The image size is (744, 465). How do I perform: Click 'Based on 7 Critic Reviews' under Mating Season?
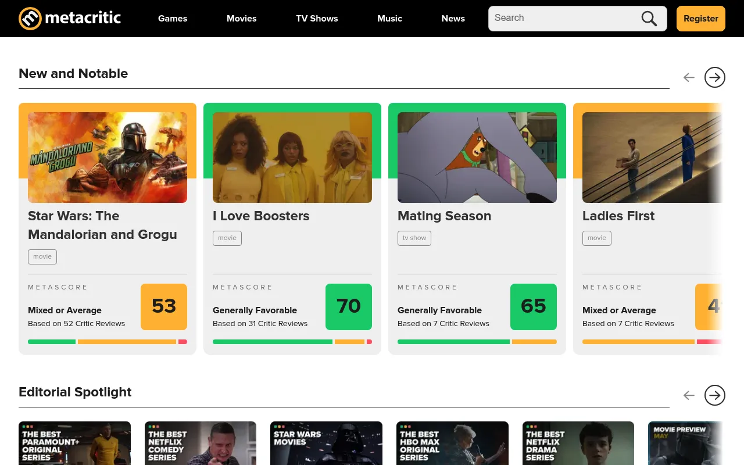(443, 323)
